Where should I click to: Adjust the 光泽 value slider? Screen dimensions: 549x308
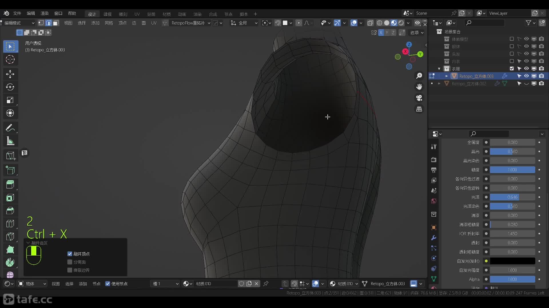(512, 197)
